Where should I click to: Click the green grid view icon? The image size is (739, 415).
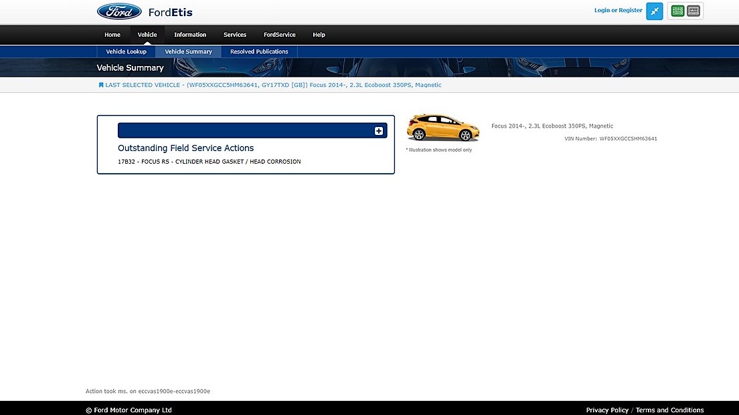(x=677, y=11)
